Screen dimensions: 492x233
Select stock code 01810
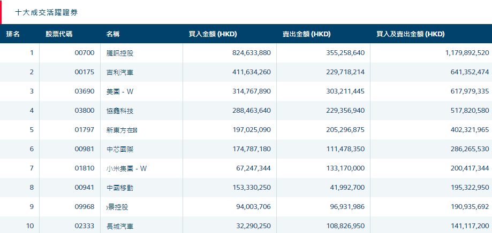[x=85, y=168]
